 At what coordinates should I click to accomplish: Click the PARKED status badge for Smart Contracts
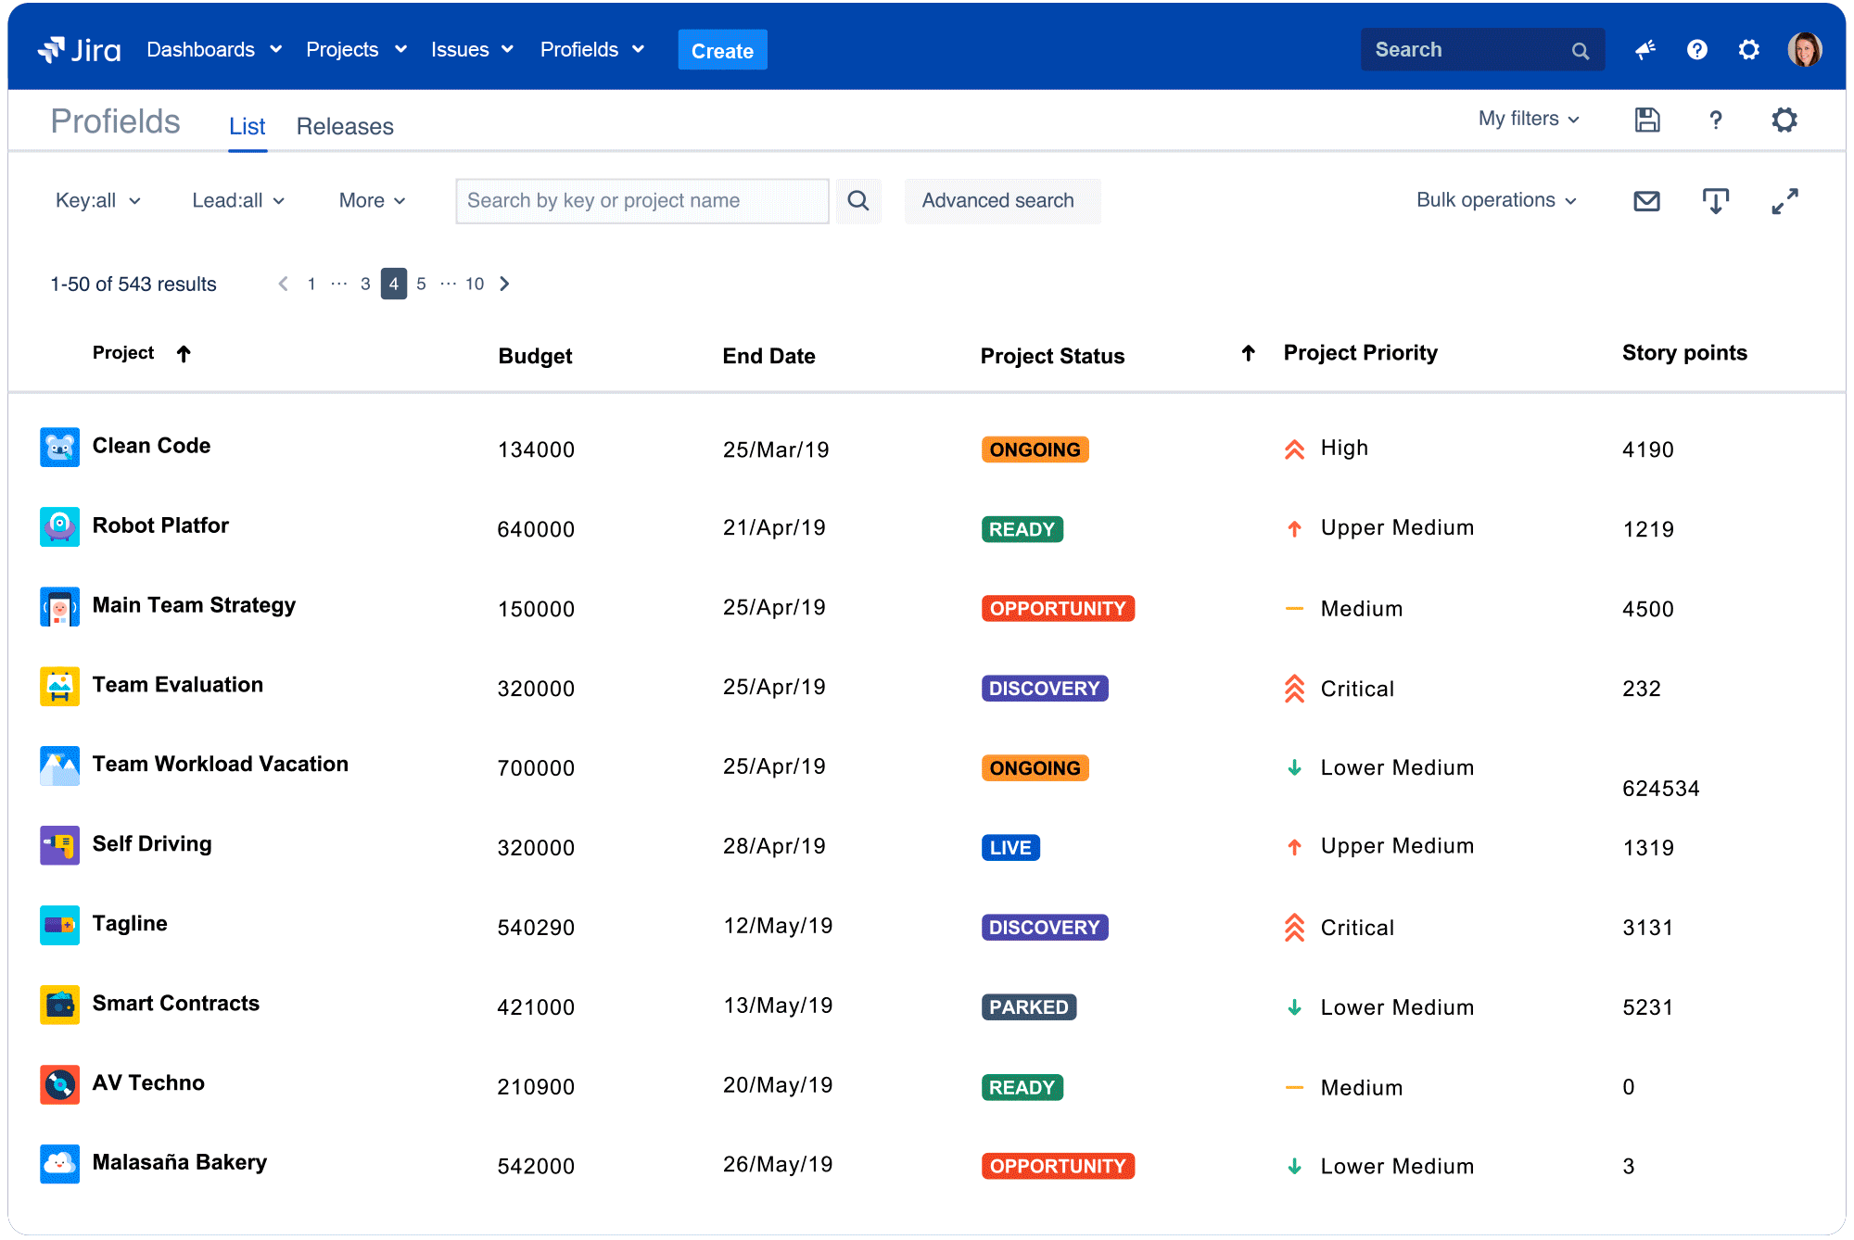1029,1007
